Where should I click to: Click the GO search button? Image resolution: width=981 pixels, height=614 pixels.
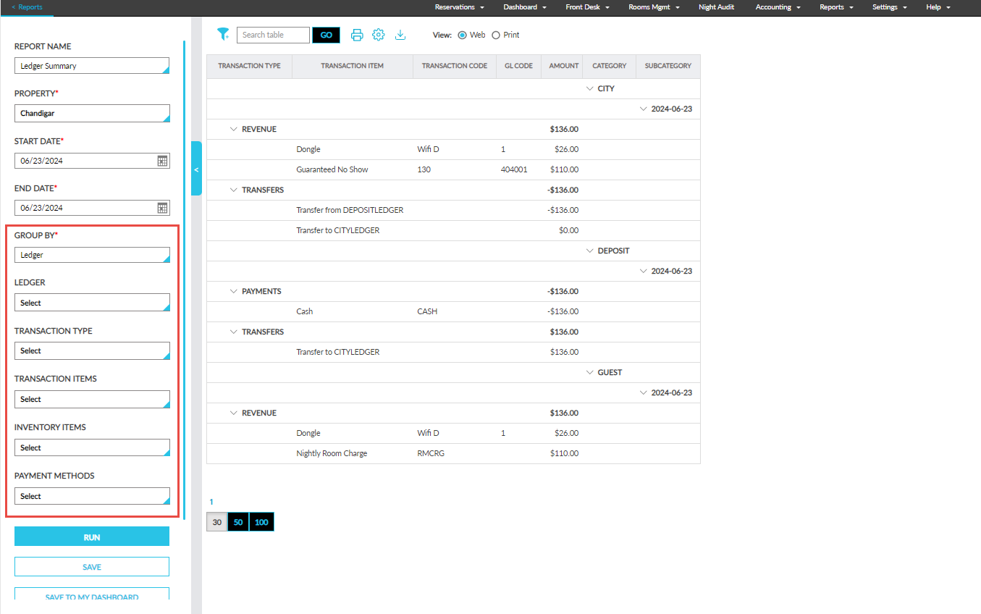tap(326, 35)
